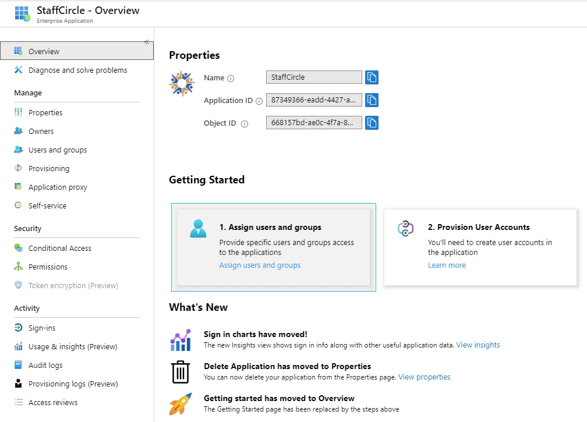Open Audit logs
This screenshot has width=587, height=422.
pyautogui.click(x=45, y=365)
